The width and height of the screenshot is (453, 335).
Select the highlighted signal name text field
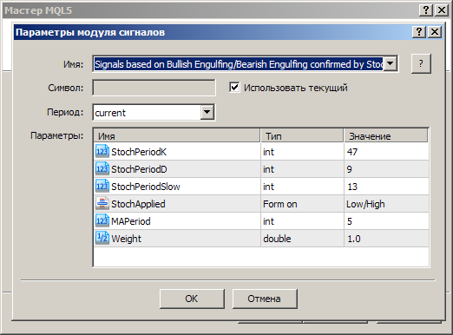(239, 64)
